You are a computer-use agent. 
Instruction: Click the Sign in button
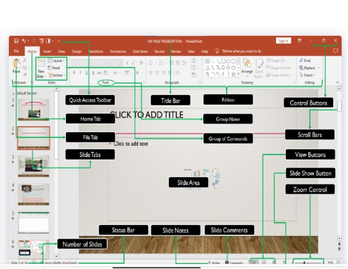283,41
